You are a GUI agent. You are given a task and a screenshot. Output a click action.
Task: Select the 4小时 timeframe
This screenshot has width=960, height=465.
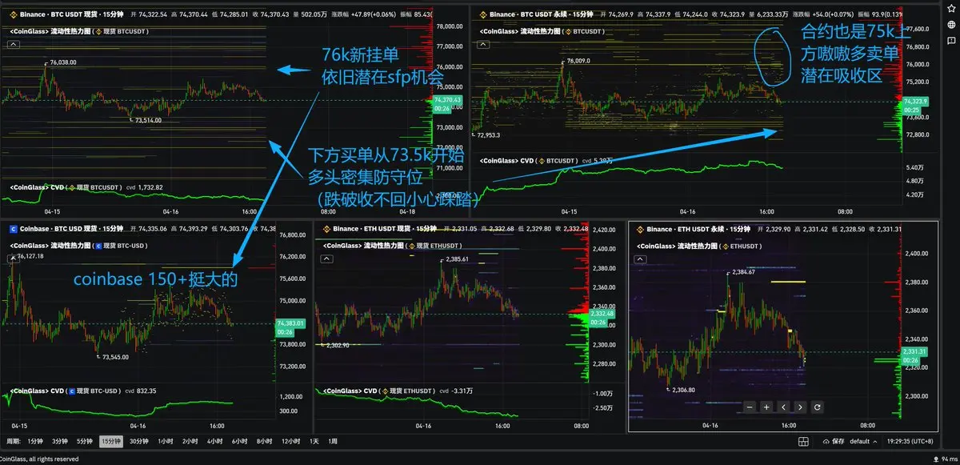[214, 441]
